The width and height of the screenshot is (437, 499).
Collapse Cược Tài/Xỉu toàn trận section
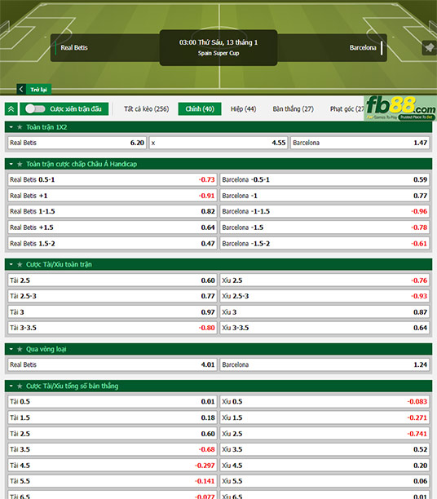pyautogui.click(x=11, y=264)
